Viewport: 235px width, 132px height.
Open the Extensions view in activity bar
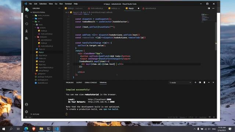(x=26, y=38)
